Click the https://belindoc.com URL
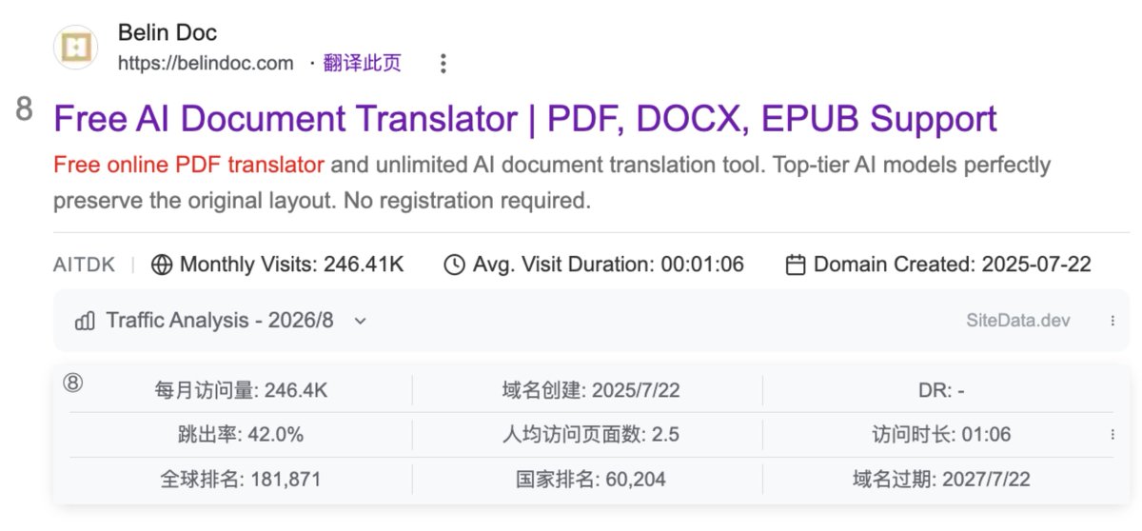Screen dimensions: 1142x531 click(206, 64)
